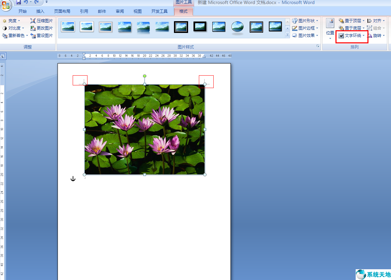Click 更改图片 change picture
The image size is (391, 280).
pos(42,28)
